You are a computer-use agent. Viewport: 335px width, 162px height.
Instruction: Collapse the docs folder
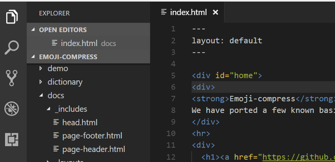pyautogui.click(x=41, y=95)
